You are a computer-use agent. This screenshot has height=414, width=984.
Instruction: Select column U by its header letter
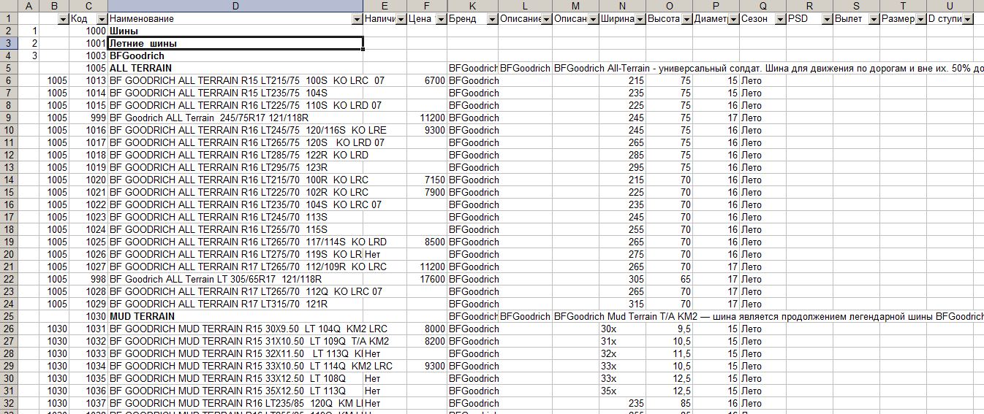(x=950, y=6)
